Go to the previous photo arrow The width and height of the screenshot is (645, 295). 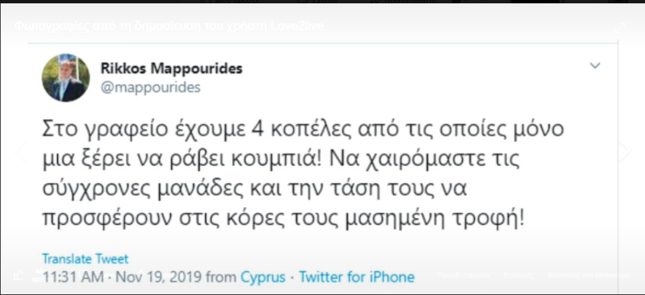[20, 150]
